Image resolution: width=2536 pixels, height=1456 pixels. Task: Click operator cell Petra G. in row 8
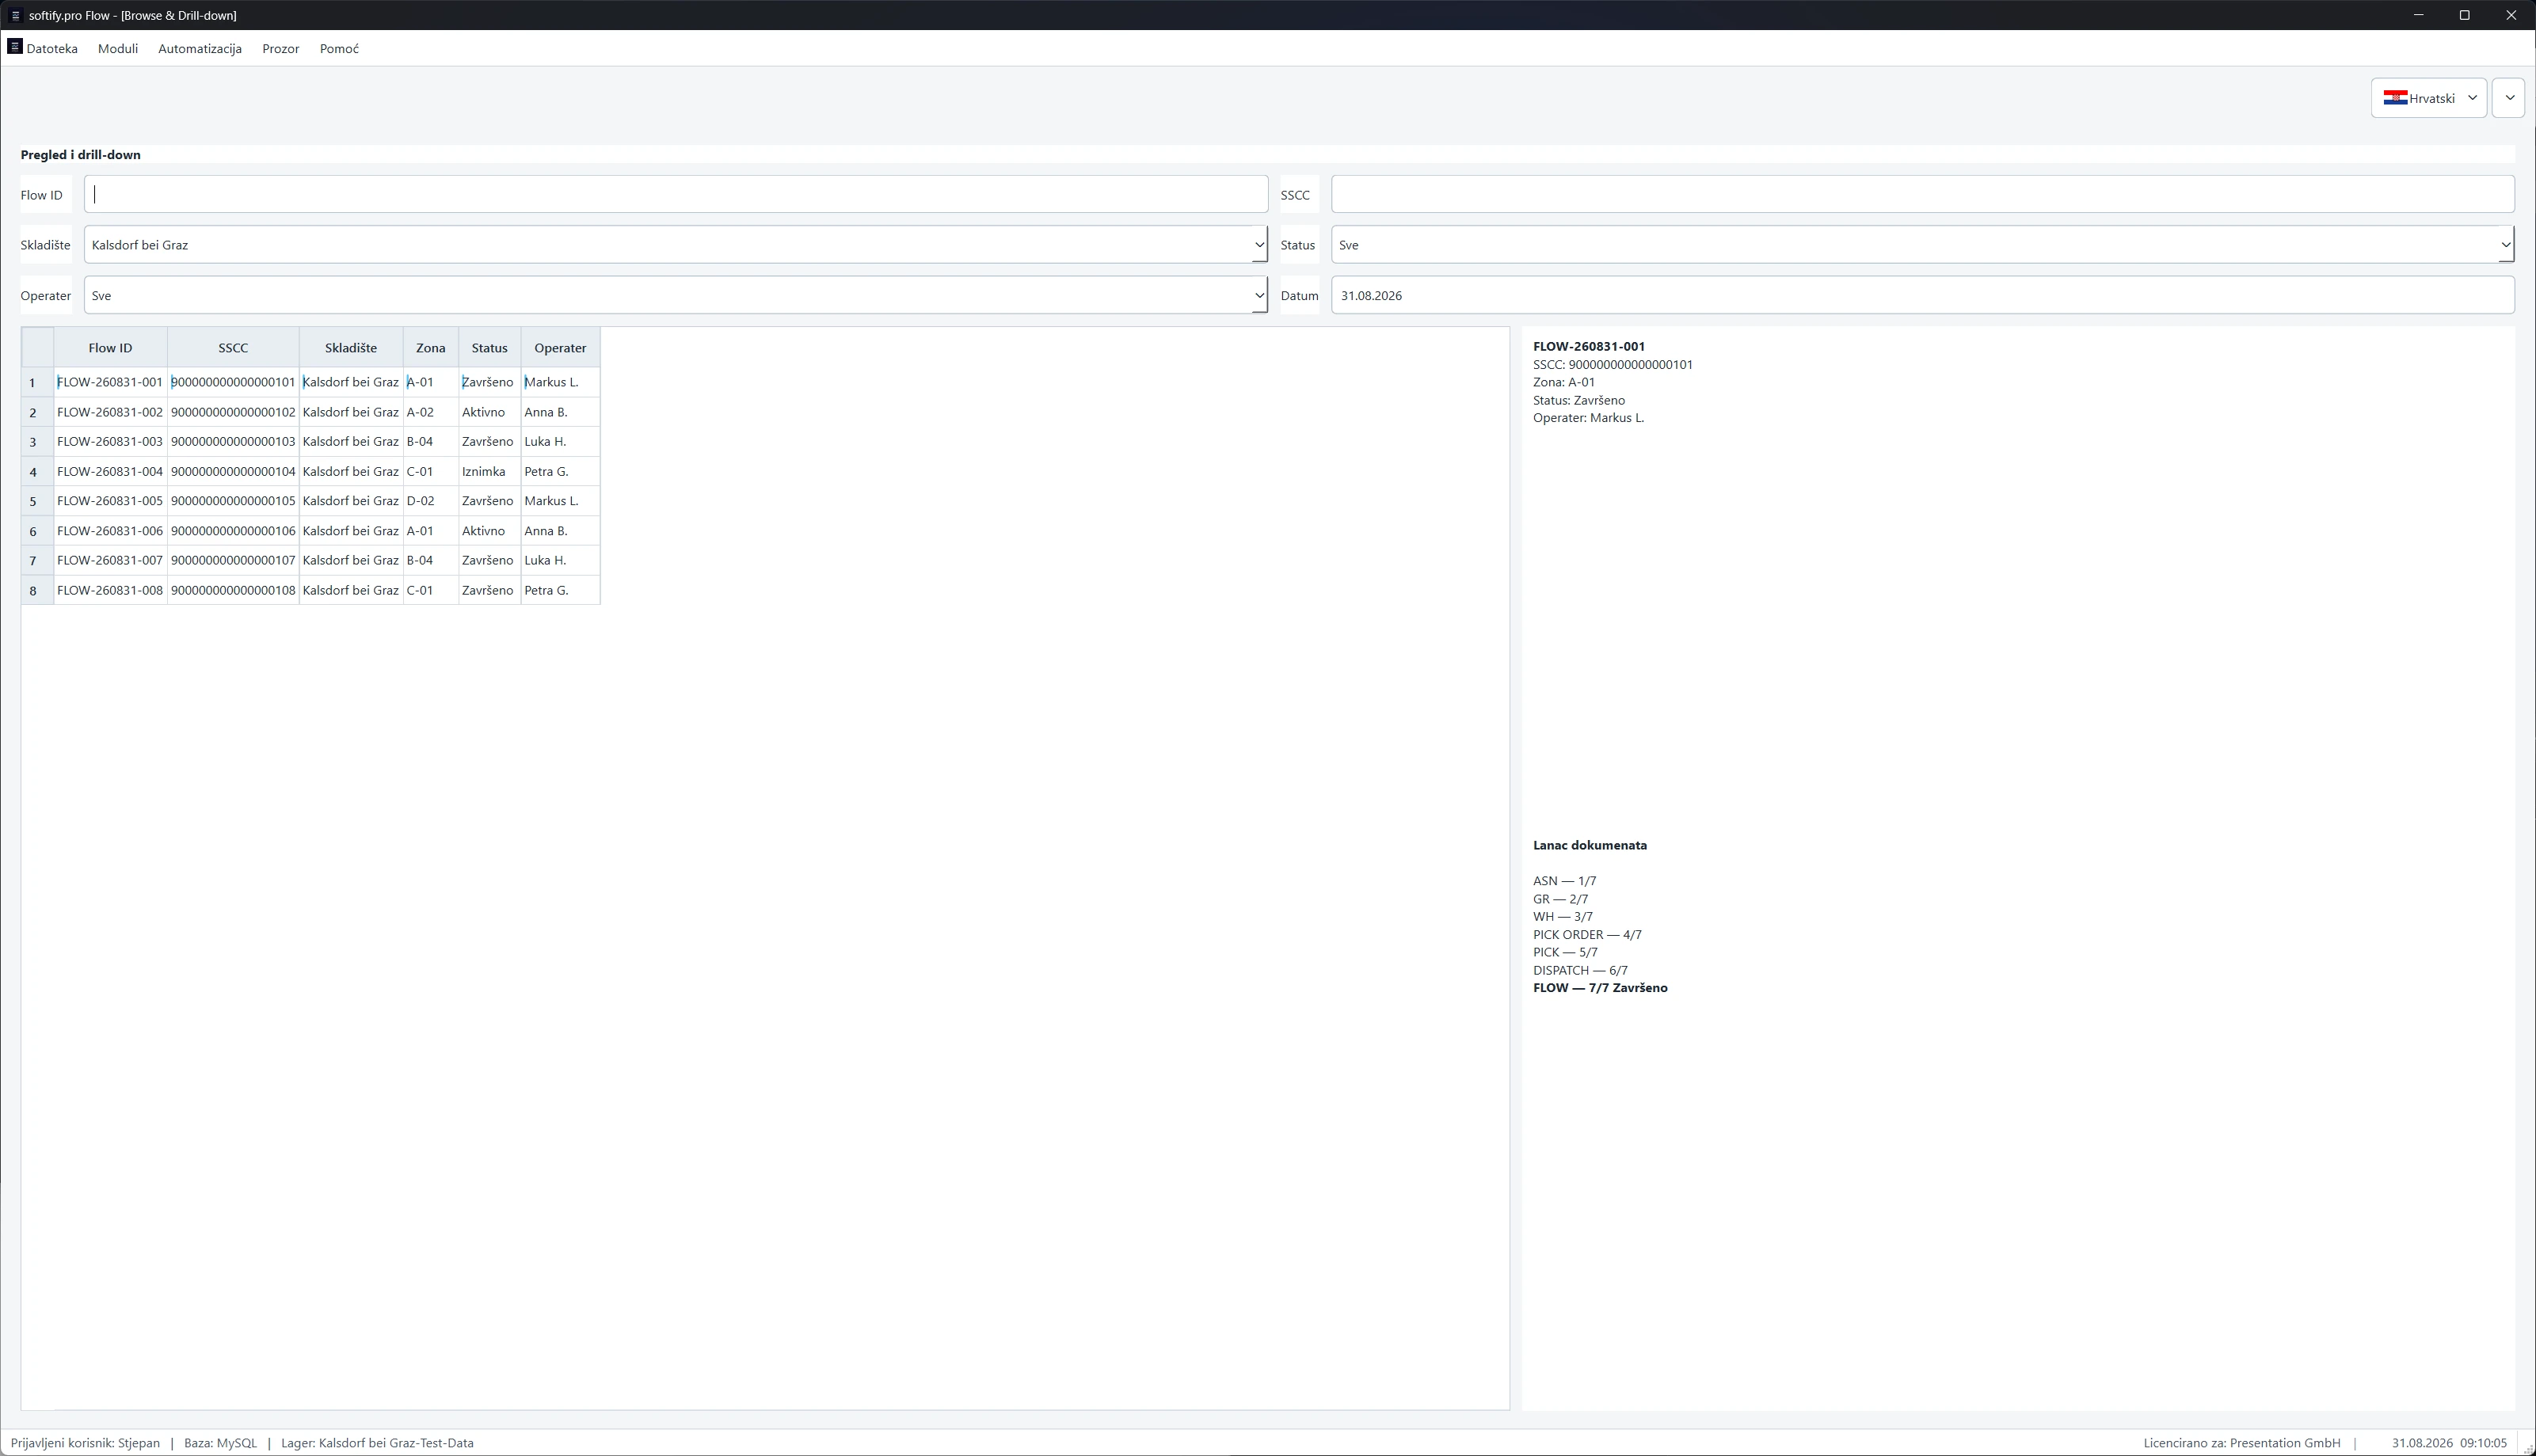click(x=560, y=590)
